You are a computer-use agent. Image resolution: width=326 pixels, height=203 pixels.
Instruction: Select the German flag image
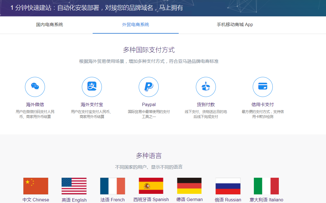(189, 186)
